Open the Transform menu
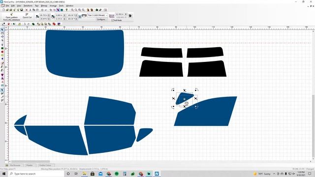Screen dimensions: 315x177 coord(28,5)
